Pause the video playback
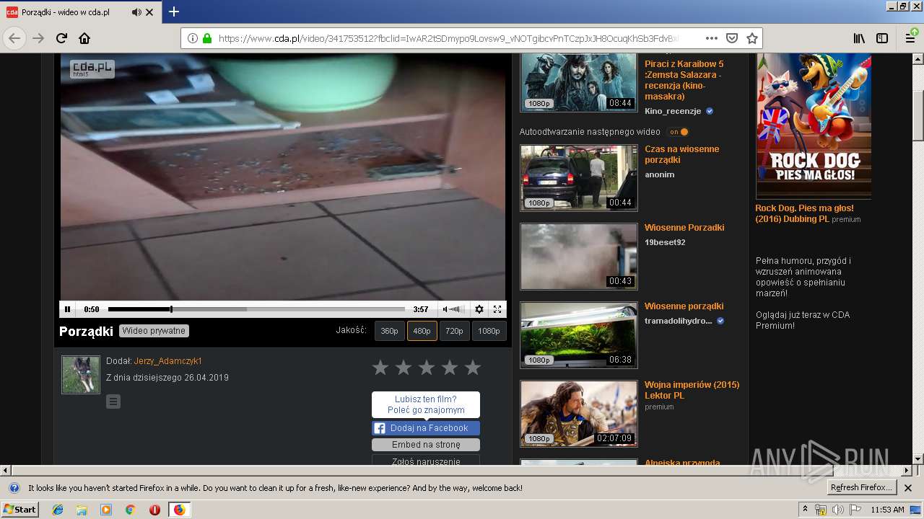This screenshot has width=924, height=519. point(67,309)
